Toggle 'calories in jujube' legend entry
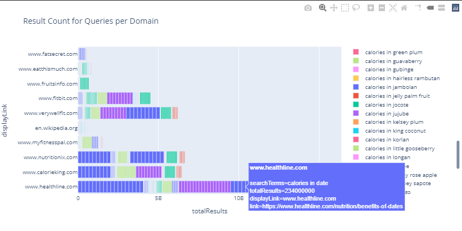This screenshot has height=231, width=462. (x=381, y=113)
